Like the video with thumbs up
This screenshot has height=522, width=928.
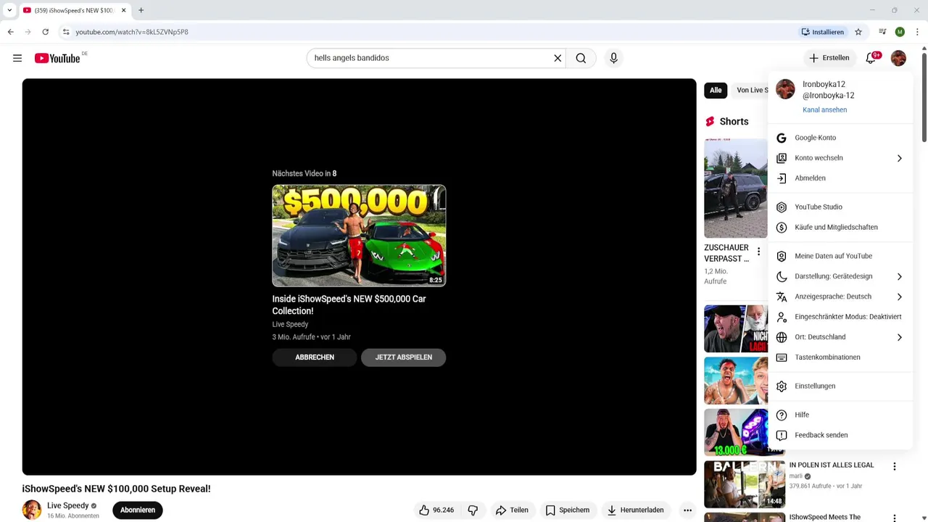tap(437, 510)
